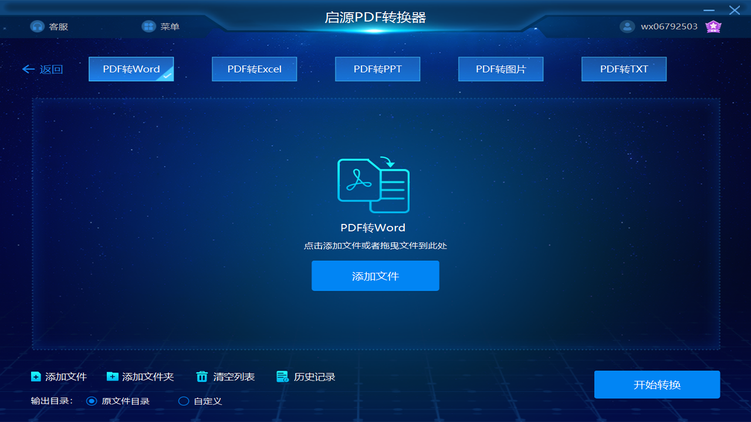Click the VIP crown icon near the username
The image size is (751, 422).
pos(713,26)
